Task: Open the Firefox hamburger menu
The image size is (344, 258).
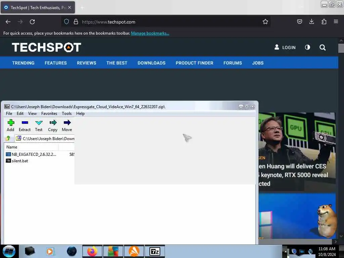Action: (x=336, y=21)
